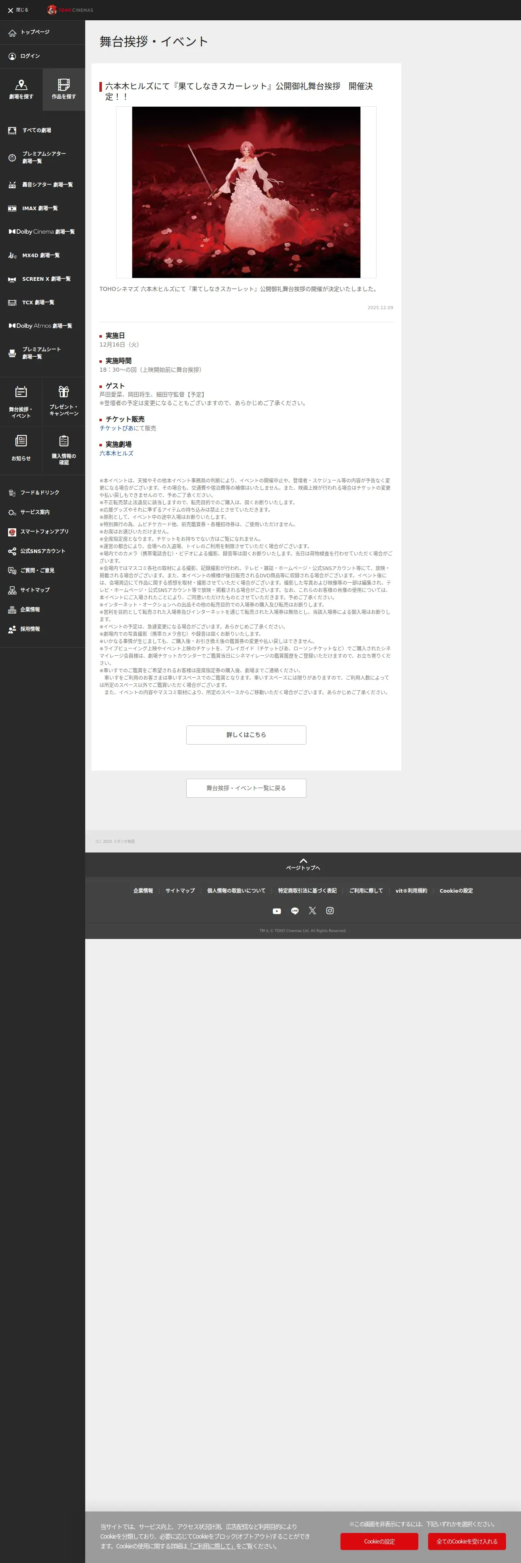Follow the 六本木ヒルズ theater link
The width and height of the screenshot is (521, 1563).
click(116, 453)
